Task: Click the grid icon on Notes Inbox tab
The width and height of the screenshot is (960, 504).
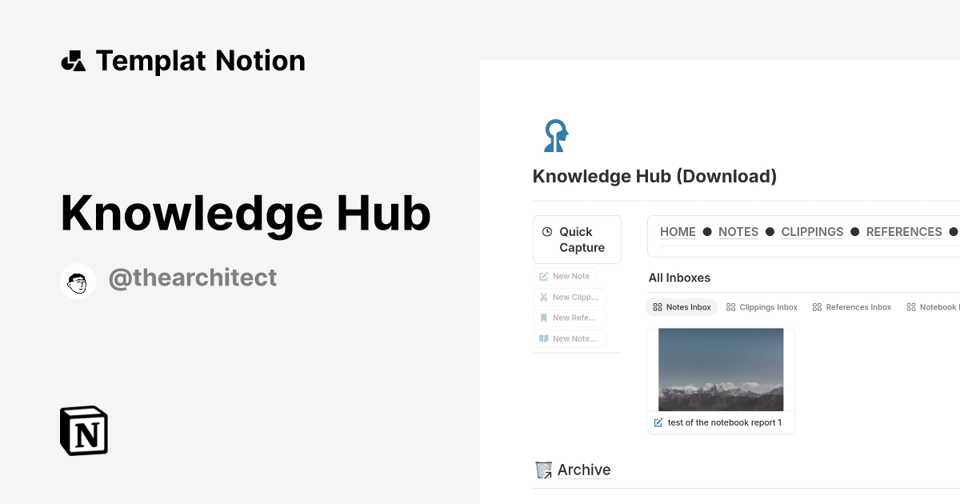Action: pyautogui.click(x=658, y=306)
